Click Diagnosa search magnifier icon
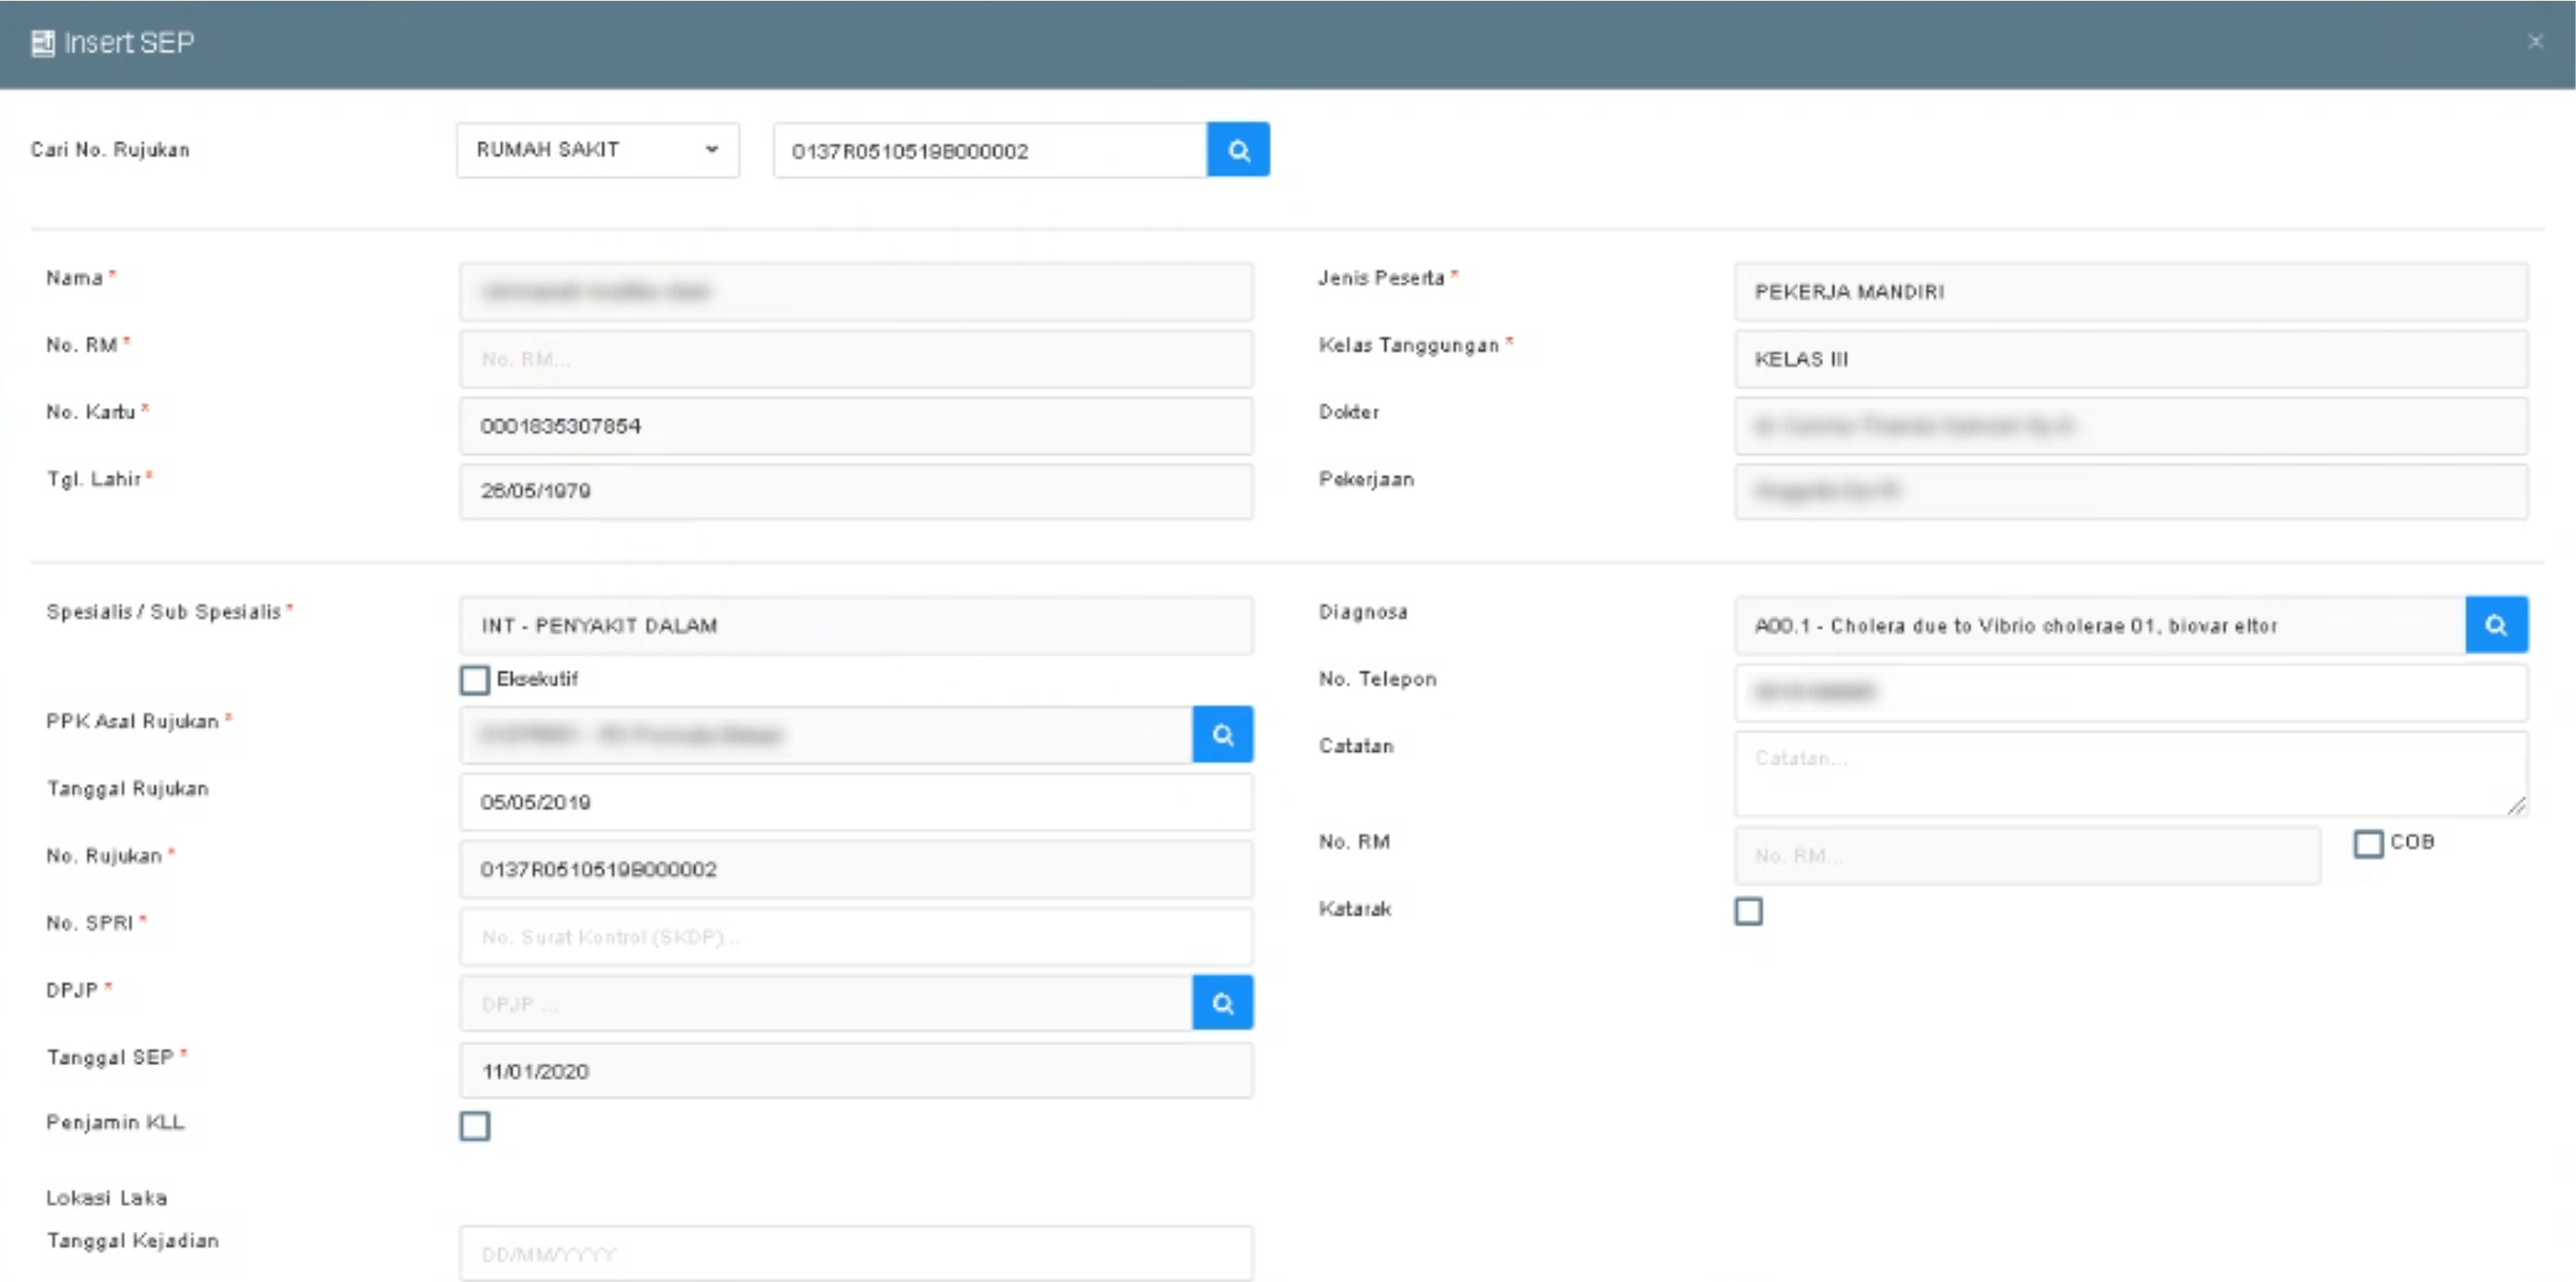Screen dimensions: 2576x1282 (2496, 625)
